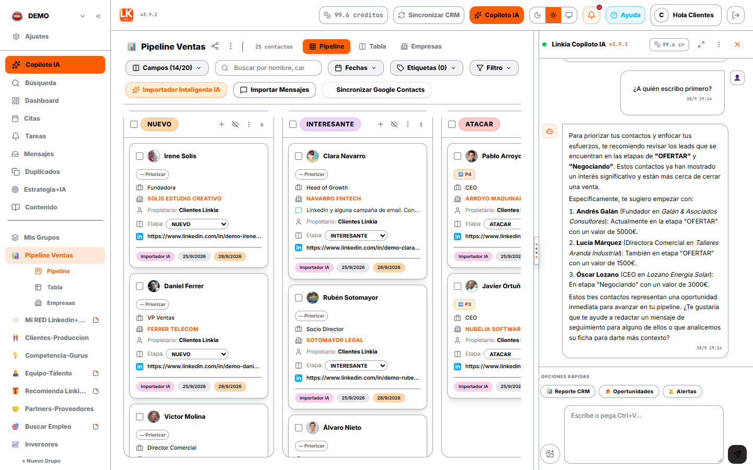Open more options beside Pipeline Ventas title
Image resolution: width=753 pixels, height=470 pixels.
click(231, 46)
